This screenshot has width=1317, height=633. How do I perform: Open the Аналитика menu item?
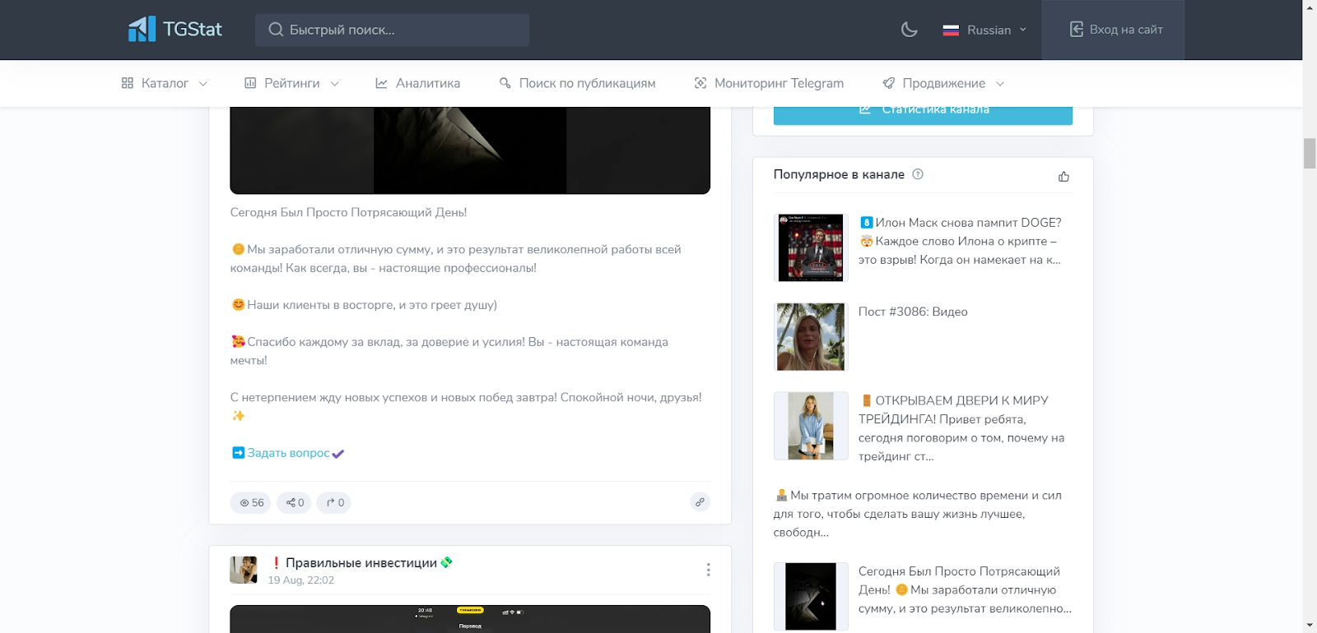(x=417, y=83)
